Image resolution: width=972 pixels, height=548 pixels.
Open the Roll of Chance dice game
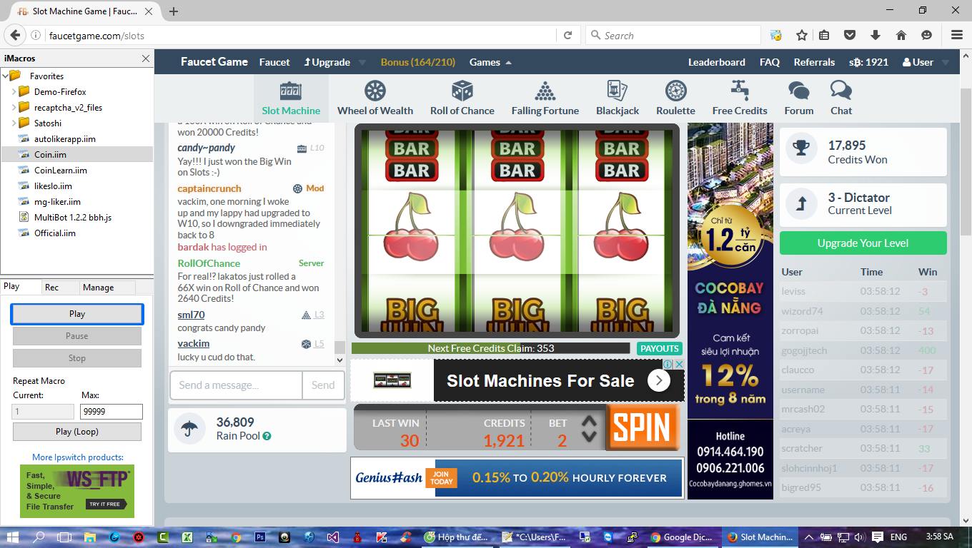click(462, 98)
